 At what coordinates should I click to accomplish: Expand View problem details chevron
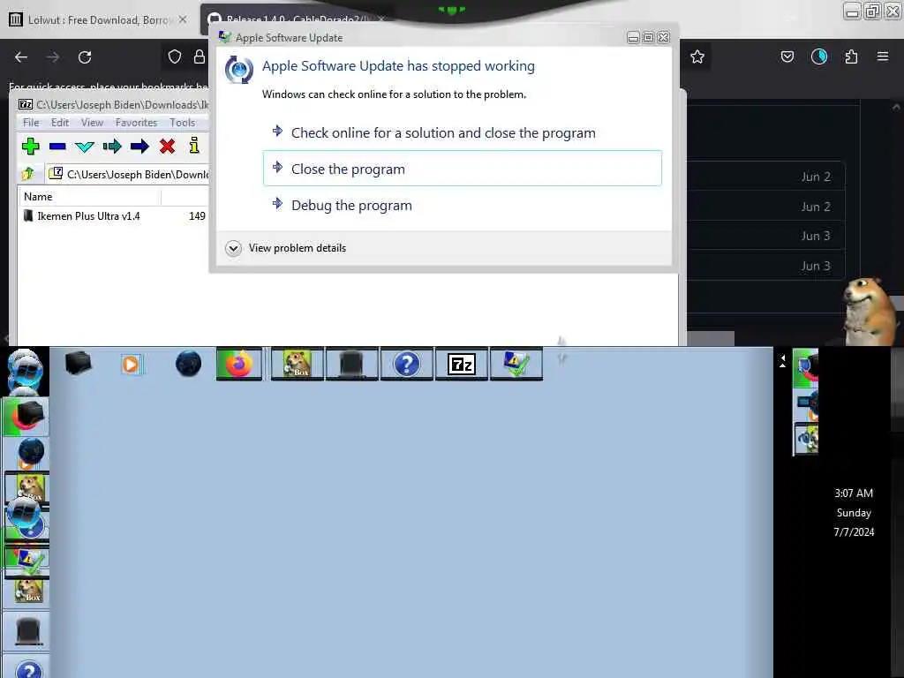click(x=233, y=248)
